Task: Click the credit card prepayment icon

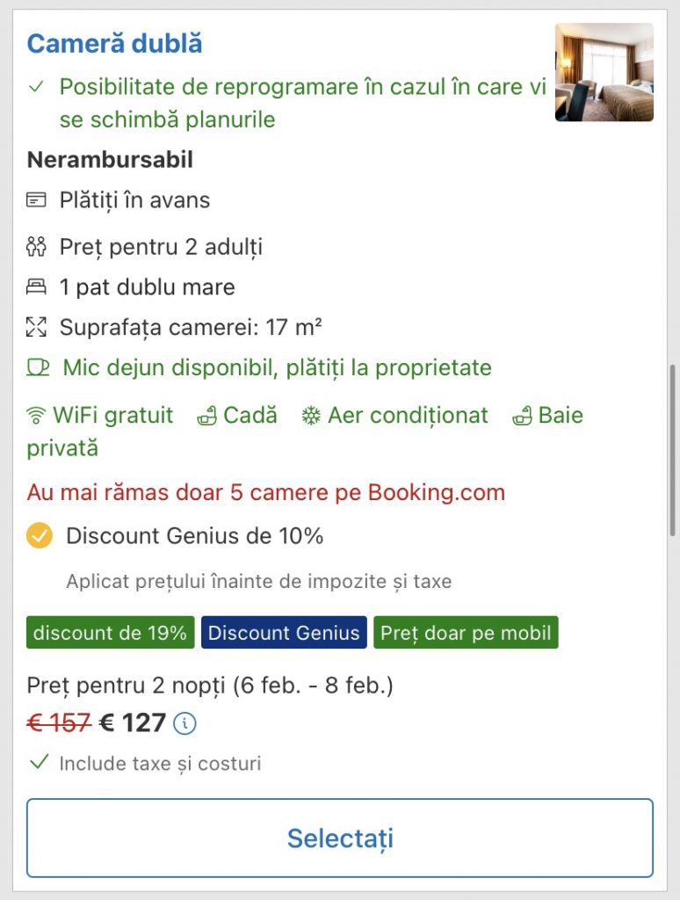Action: point(36,200)
